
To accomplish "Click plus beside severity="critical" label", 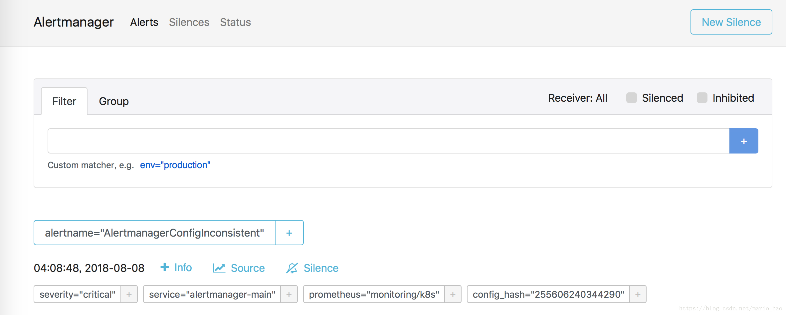I will (x=129, y=294).
